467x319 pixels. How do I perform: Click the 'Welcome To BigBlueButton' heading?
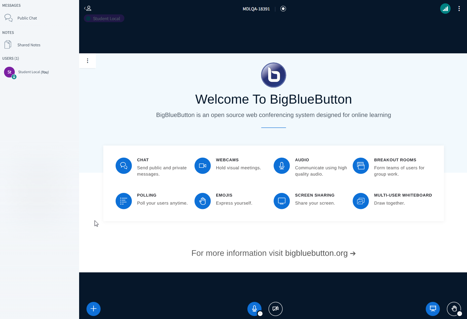point(274,99)
